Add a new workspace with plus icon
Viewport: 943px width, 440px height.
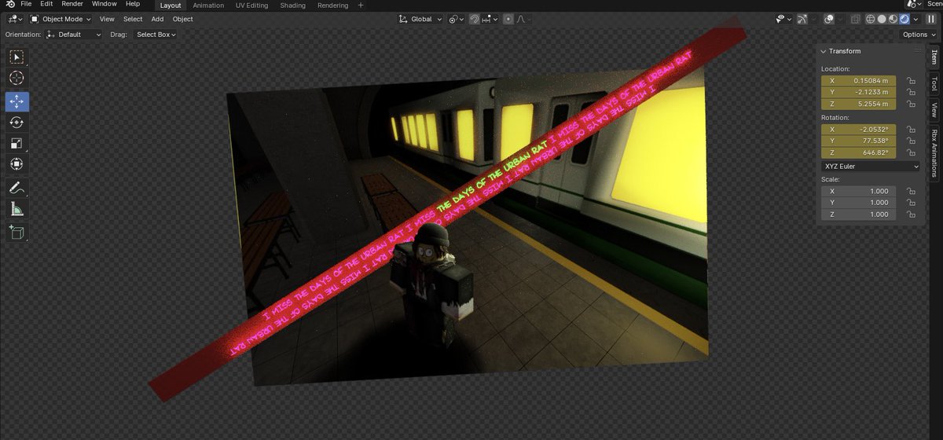pyautogui.click(x=359, y=5)
